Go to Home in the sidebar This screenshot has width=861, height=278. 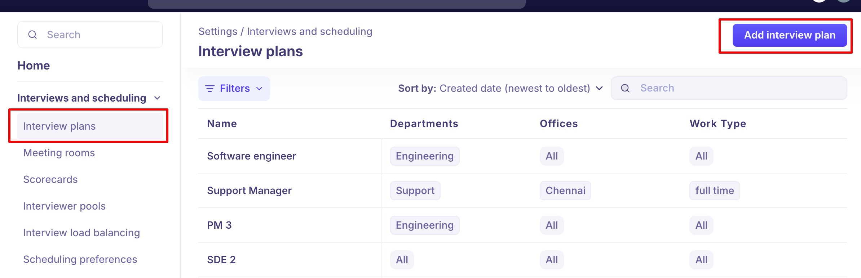[34, 66]
